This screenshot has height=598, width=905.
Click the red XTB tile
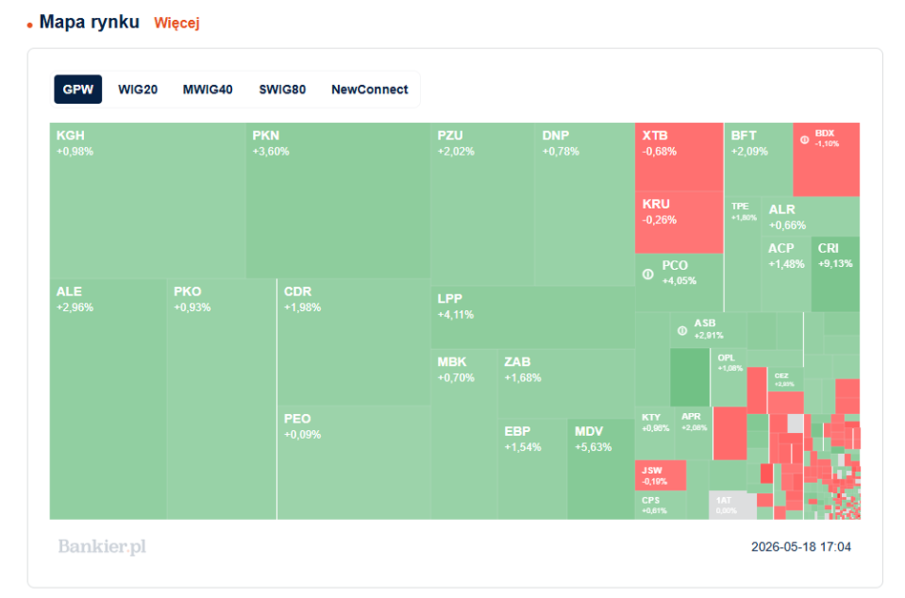pyautogui.click(x=679, y=156)
